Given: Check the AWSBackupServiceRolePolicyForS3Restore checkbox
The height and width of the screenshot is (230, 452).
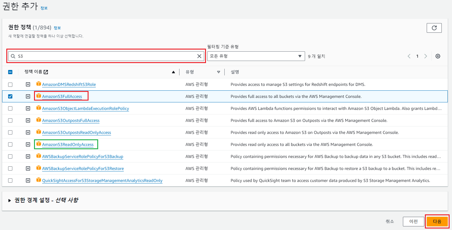Looking at the screenshot, I should (x=10, y=168).
